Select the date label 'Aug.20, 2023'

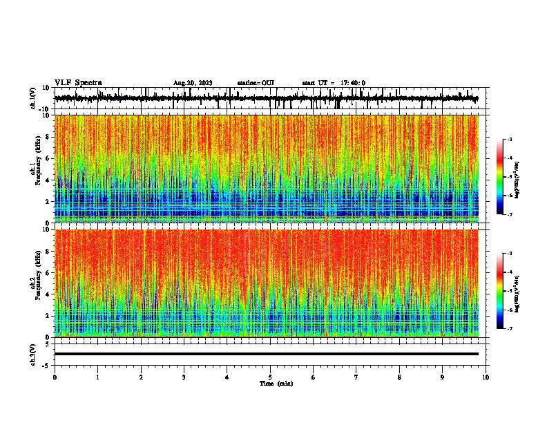click(193, 83)
